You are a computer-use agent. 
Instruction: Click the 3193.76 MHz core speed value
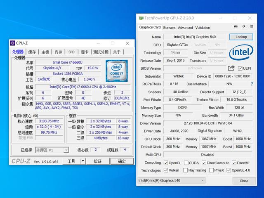49,121
